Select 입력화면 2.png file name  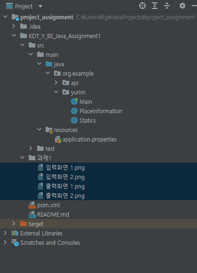(65, 177)
